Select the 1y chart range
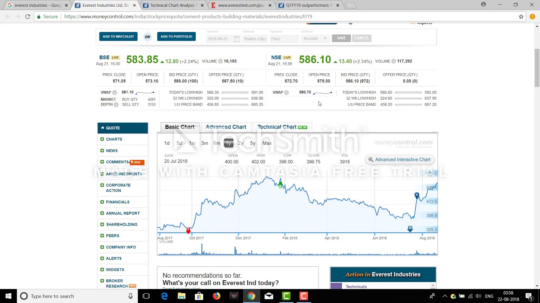 [228, 143]
